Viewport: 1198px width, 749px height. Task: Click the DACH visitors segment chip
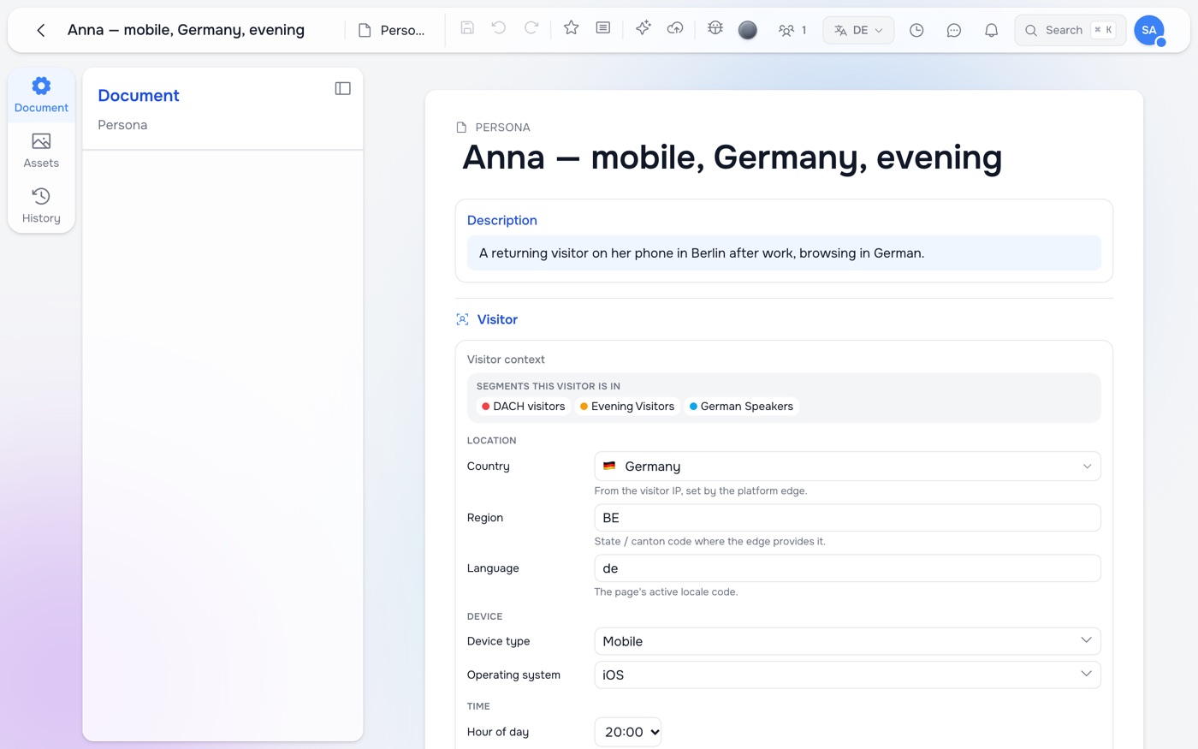pyautogui.click(x=523, y=407)
